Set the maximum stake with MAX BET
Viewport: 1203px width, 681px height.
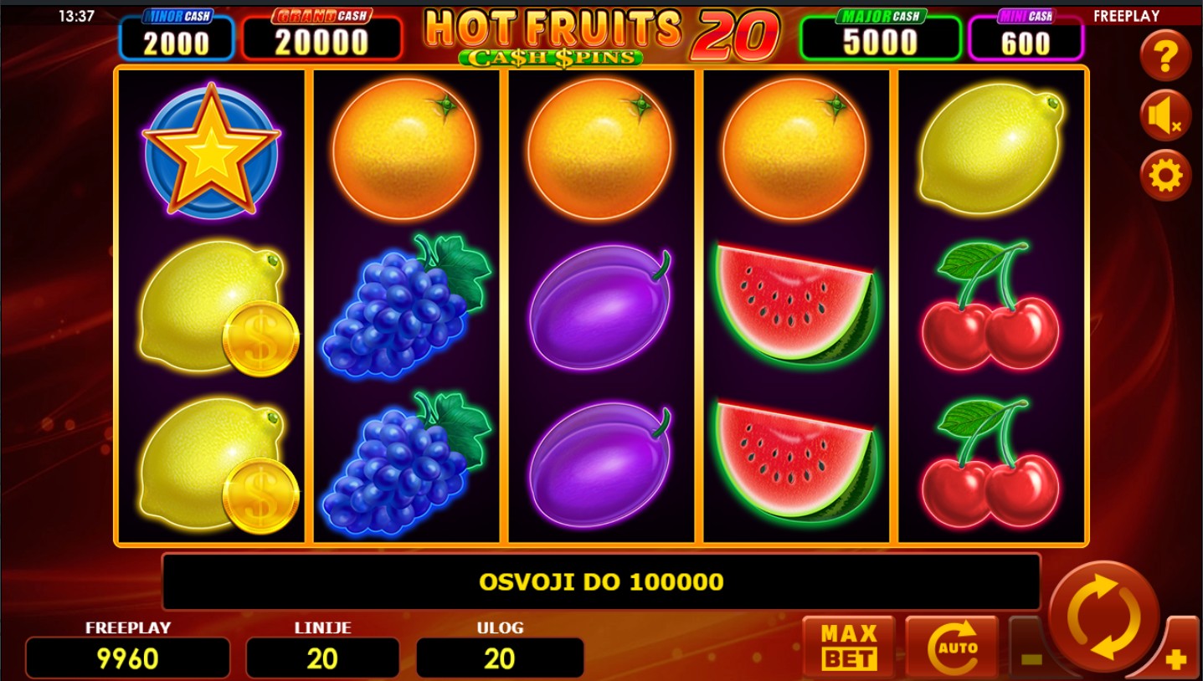click(849, 647)
